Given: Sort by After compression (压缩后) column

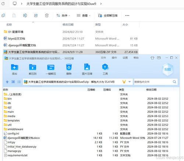Looking at the screenshot, I should point(107,90).
